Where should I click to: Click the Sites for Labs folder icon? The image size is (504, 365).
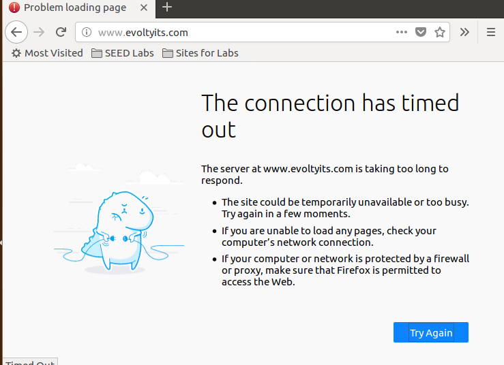[168, 53]
